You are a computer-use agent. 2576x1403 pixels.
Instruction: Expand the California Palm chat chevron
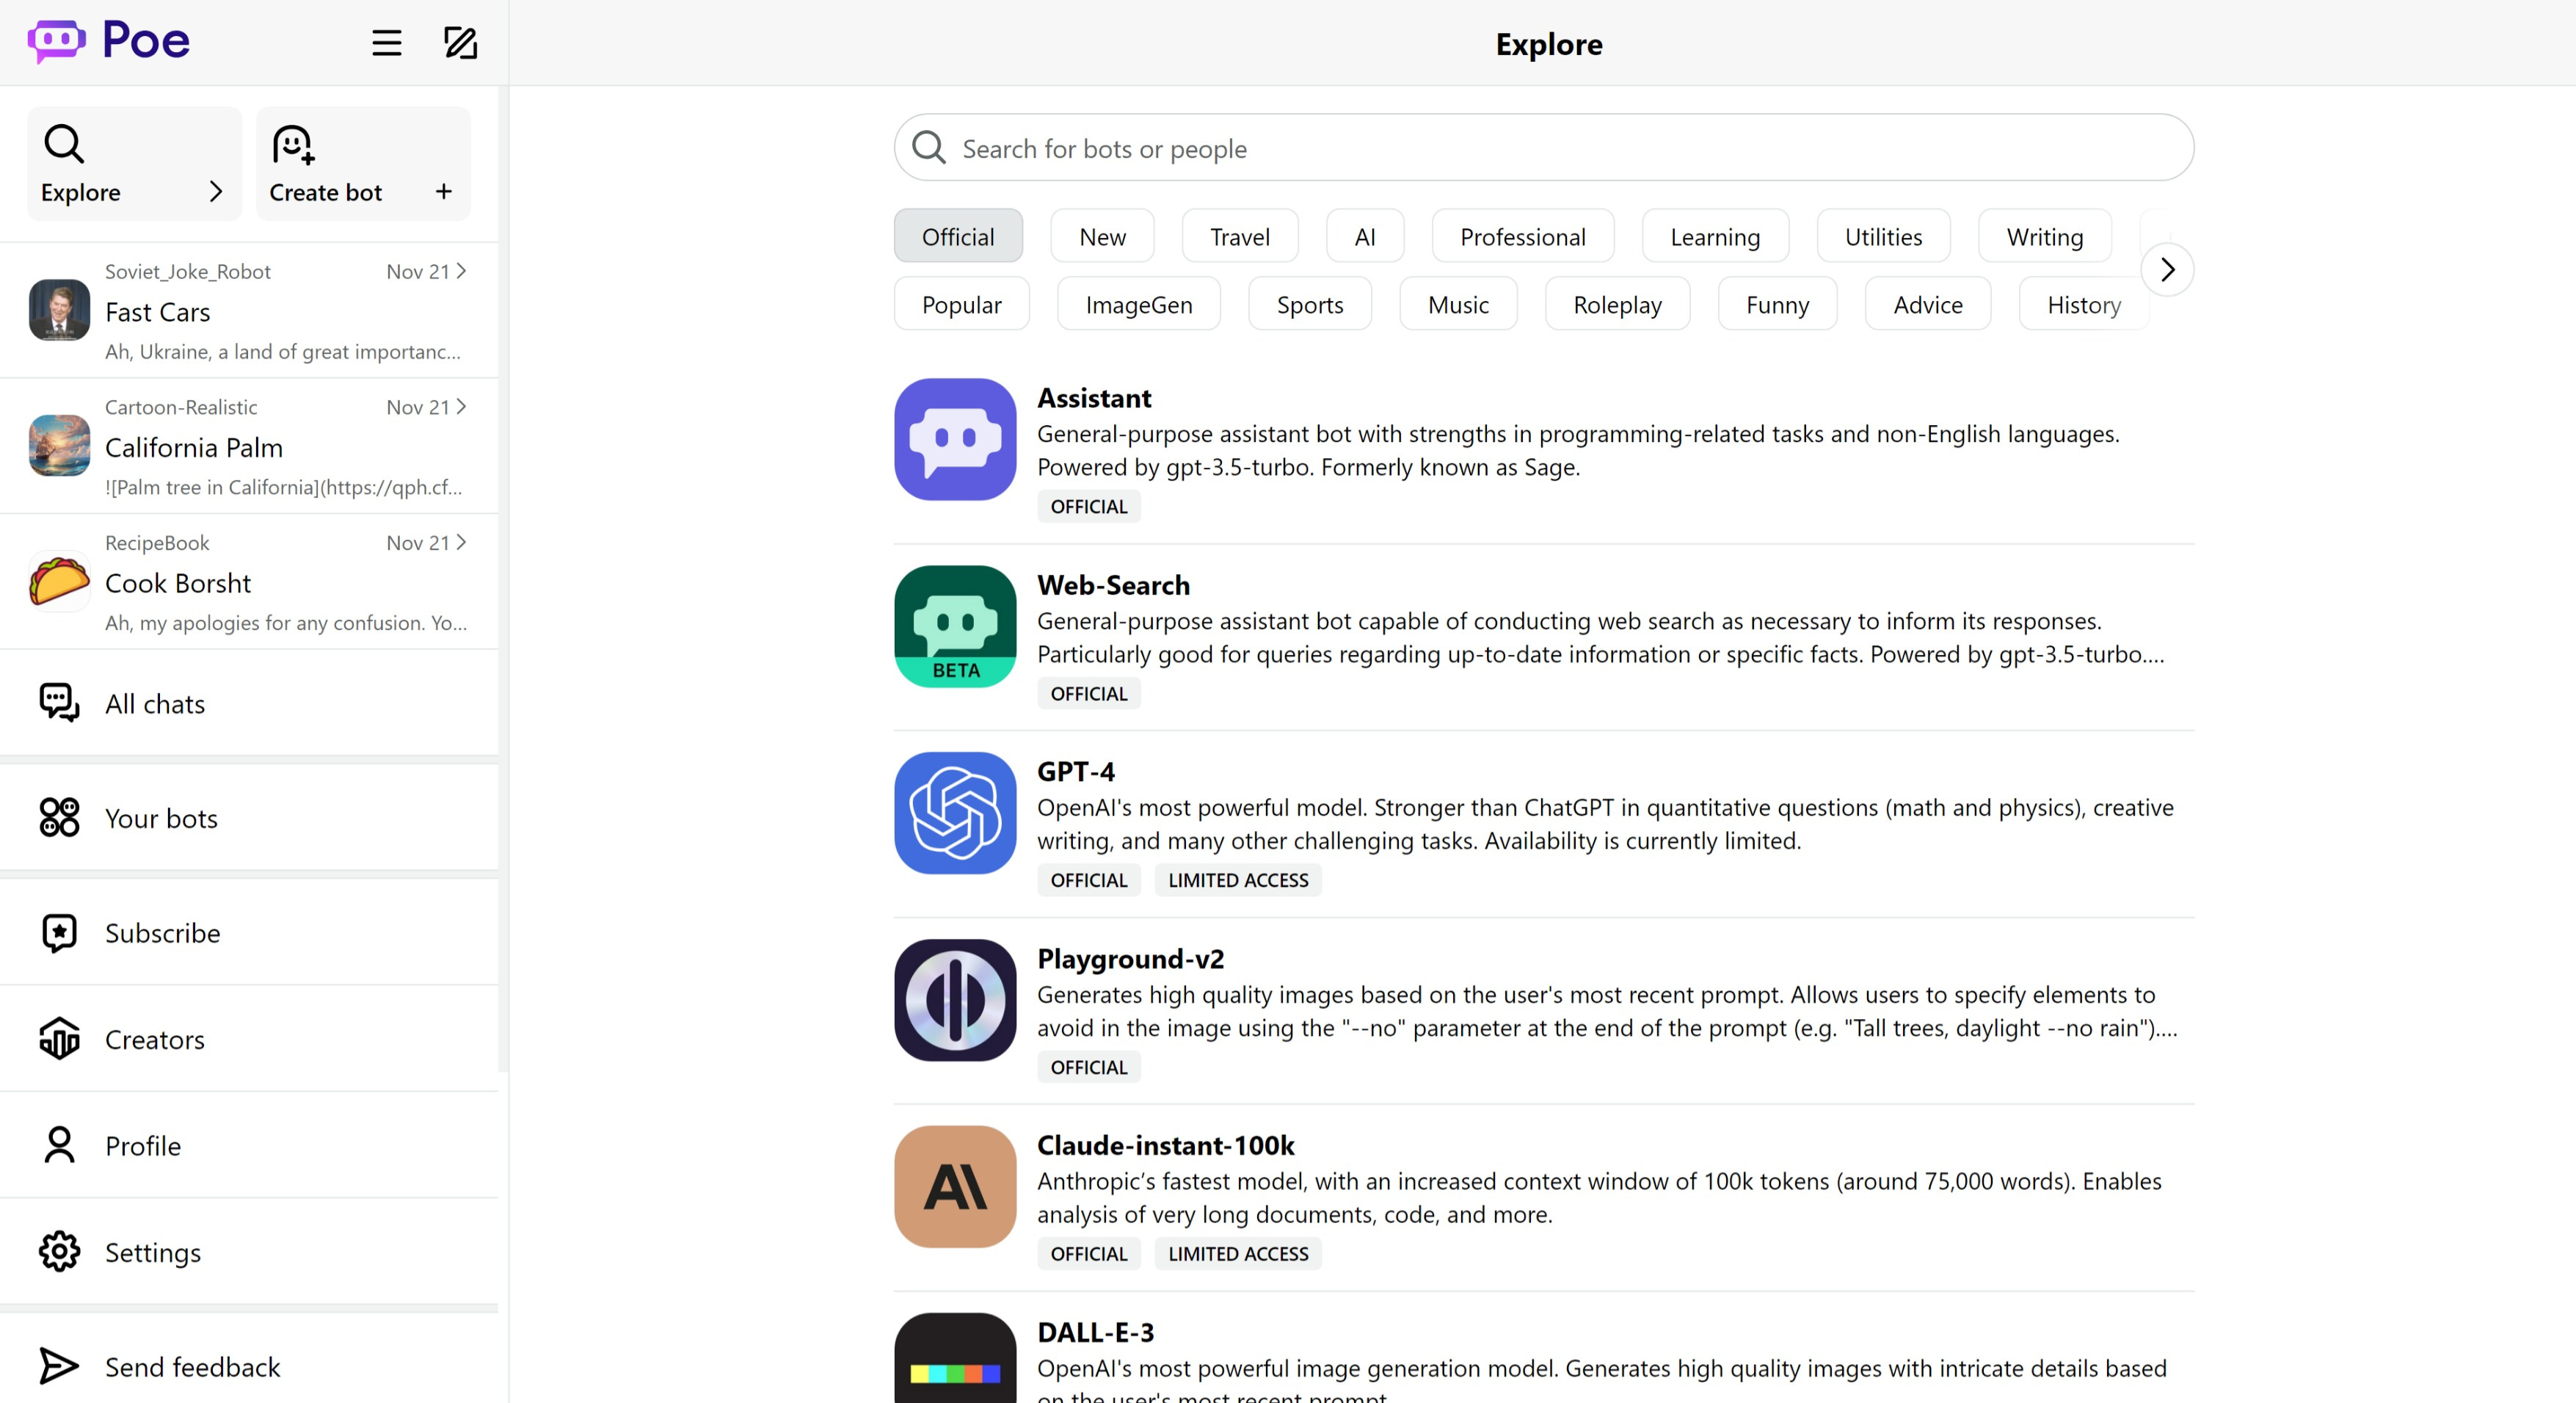click(461, 406)
